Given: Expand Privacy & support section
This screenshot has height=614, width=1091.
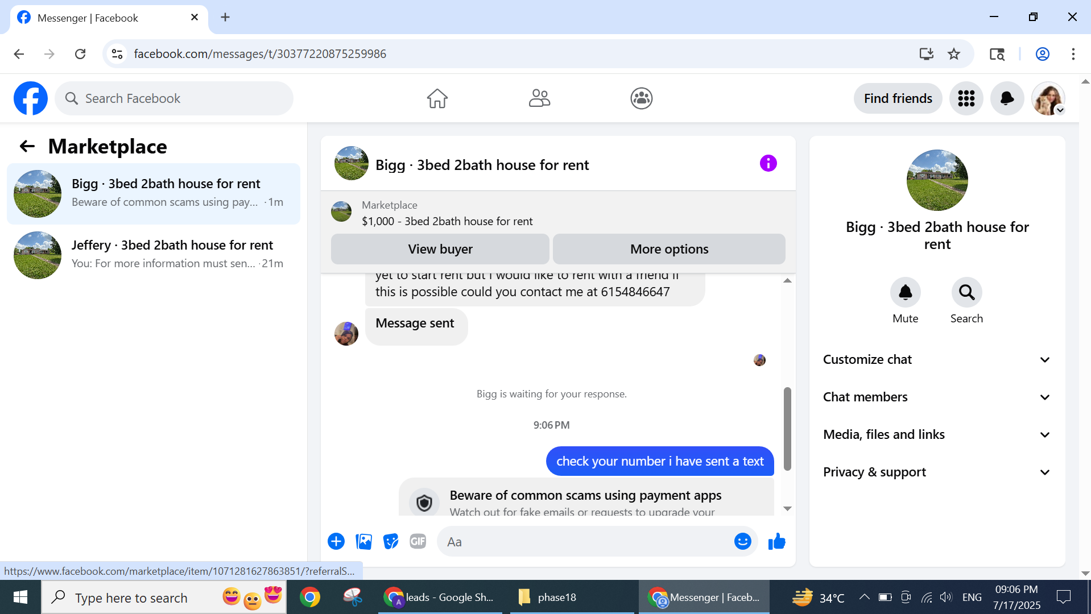Looking at the screenshot, I should pos(937,472).
